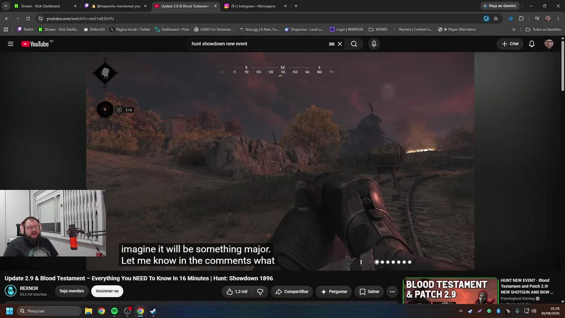
Task: Open the Drope.me bookmark
Action: click(304, 30)
